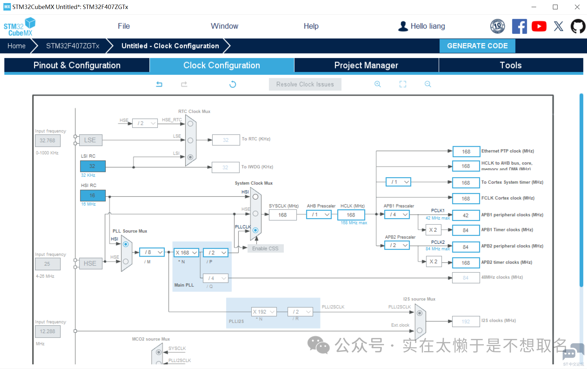This screenshot has height=369, width=587.
Task: Click the Ethernet PTP clock value box
Action: [x=466, y=151]
